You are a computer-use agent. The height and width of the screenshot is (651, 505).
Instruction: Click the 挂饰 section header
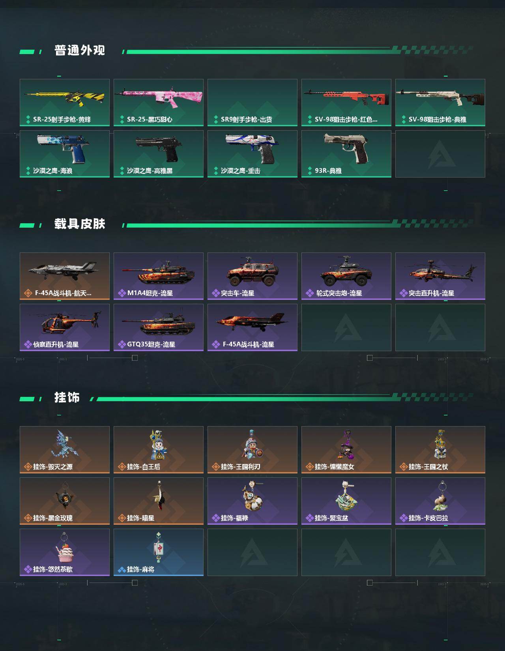(67, 398)
